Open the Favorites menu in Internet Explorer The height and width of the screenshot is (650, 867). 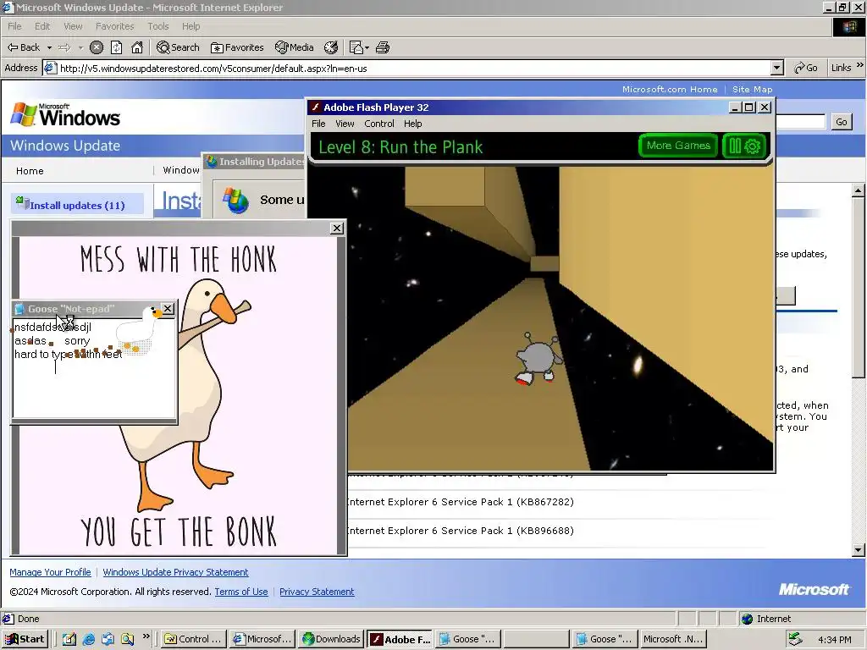[114, 26]
